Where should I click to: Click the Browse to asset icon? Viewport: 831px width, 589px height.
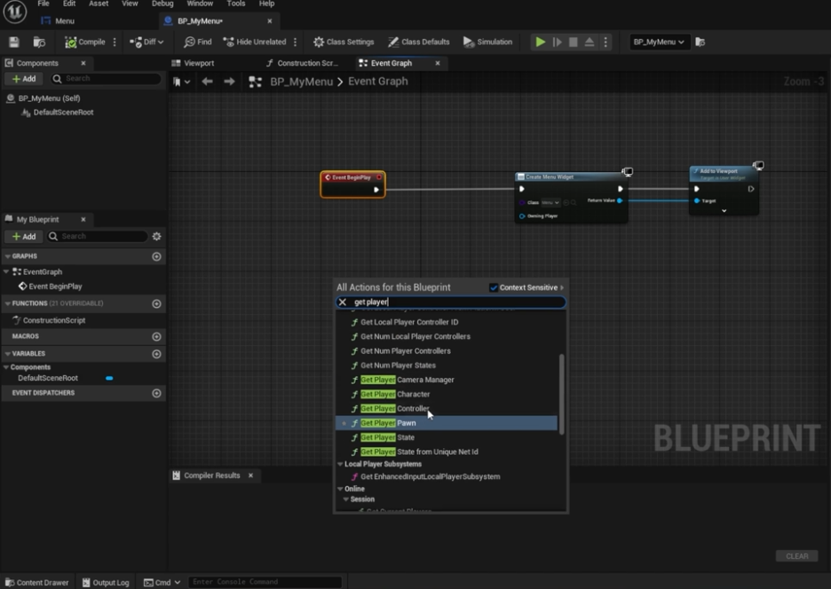(x=39, y=42)
